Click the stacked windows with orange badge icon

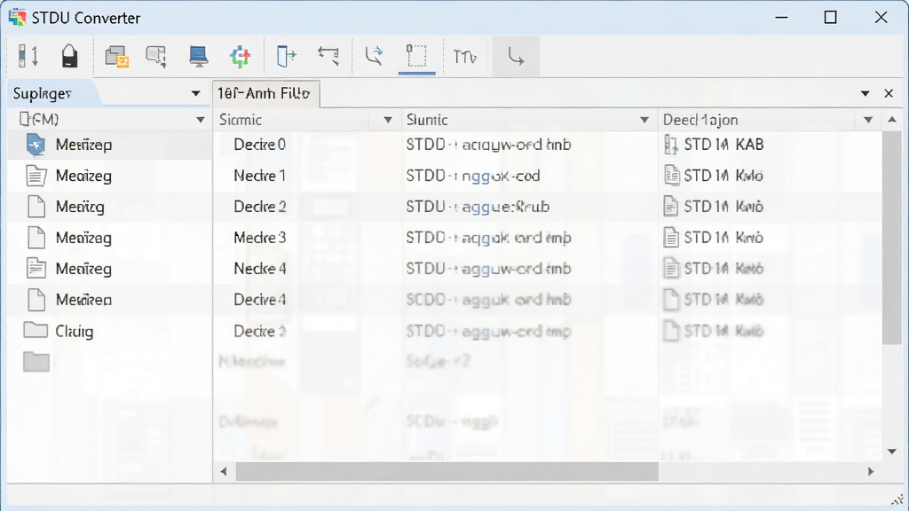(116, 57)
